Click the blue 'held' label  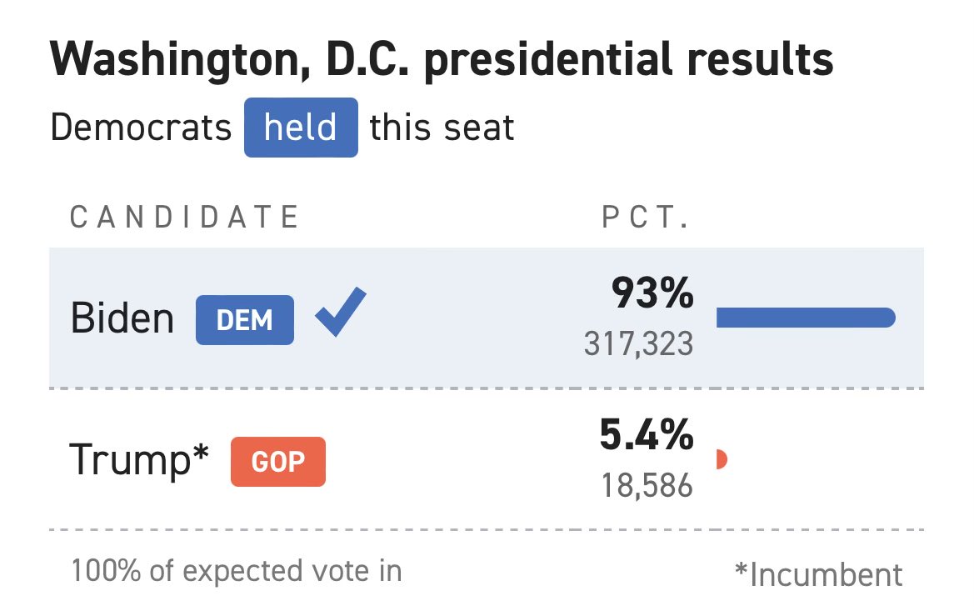pos(301,128)
